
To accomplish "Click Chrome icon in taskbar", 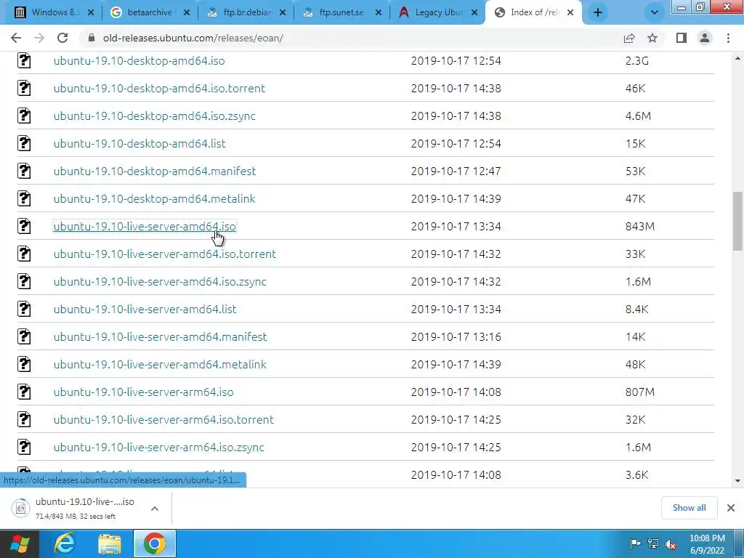I will click(x=154, y=543).
